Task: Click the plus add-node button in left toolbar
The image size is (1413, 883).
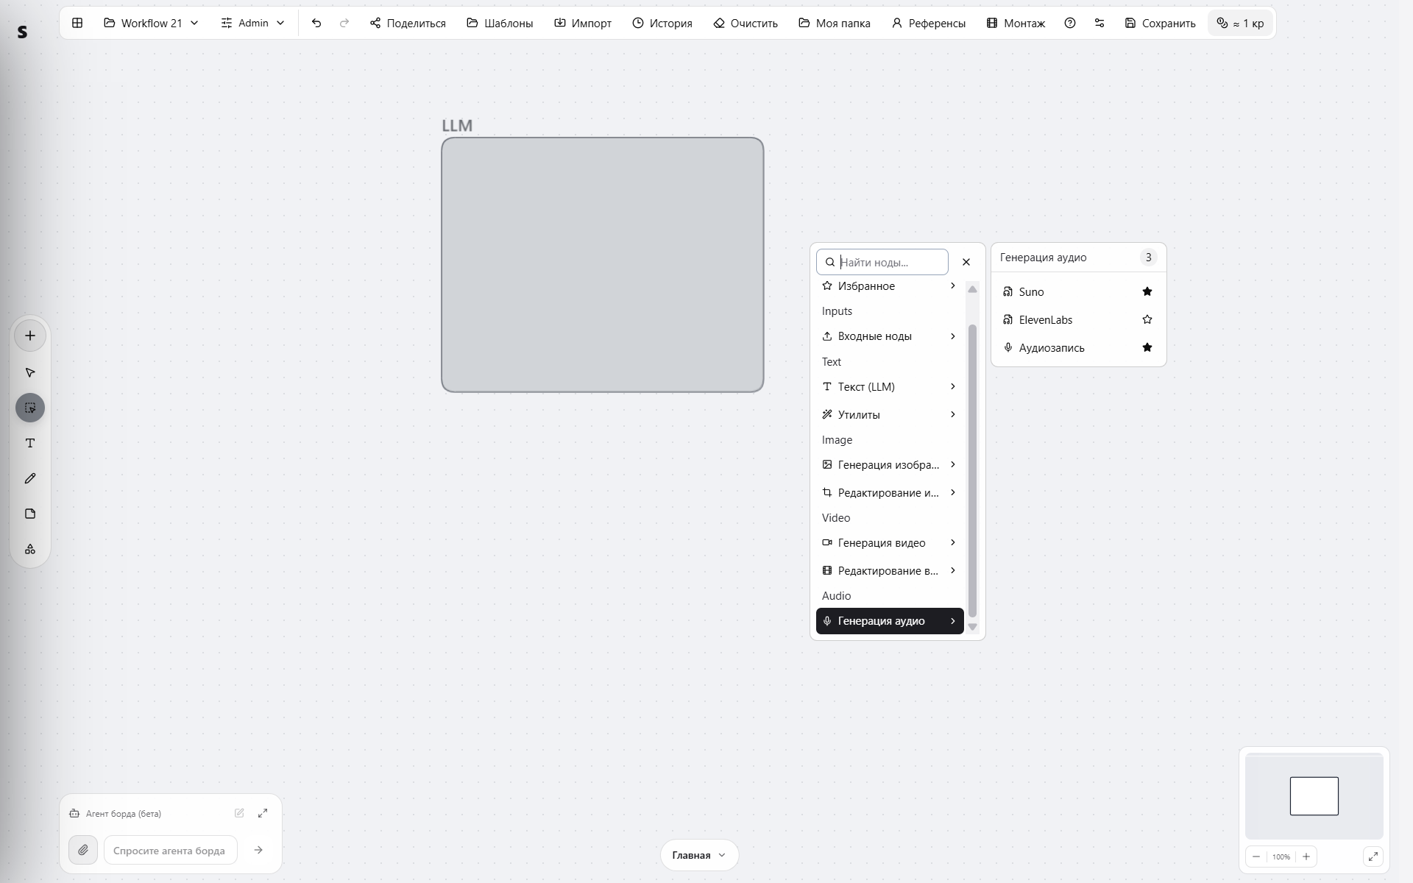Action: [30, 336]
